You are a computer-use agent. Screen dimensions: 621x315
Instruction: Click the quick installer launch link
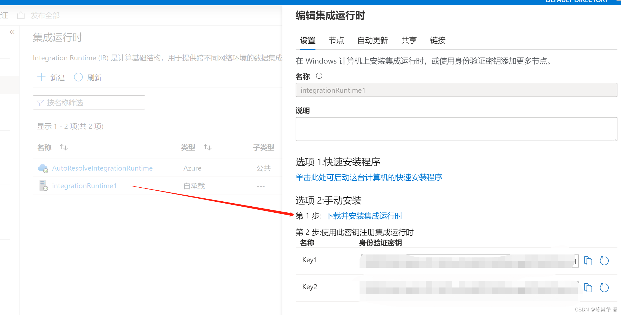pyautogui.click(x=369, y=177)
